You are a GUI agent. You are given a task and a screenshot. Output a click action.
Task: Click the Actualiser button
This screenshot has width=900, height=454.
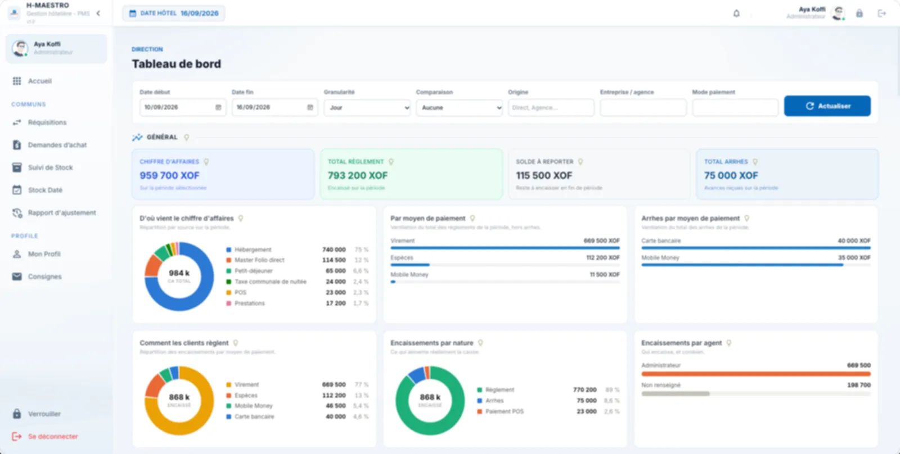(827, 106)
